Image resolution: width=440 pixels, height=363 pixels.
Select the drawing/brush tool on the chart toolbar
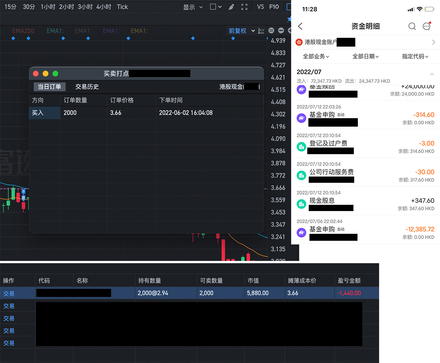(231, 7)
